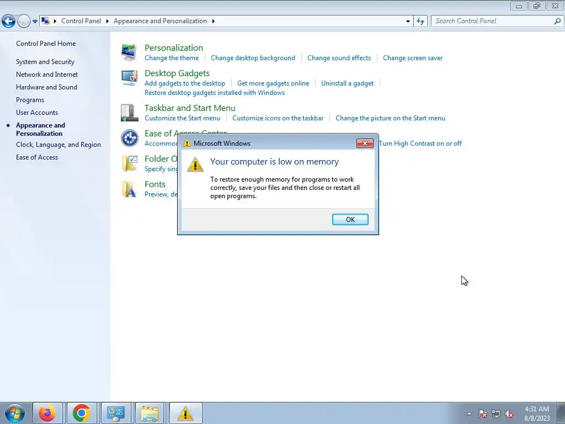This screenshot has width=565, height=424.
Task: Click Change the picture on the Start menu
Action: [390, 118]
